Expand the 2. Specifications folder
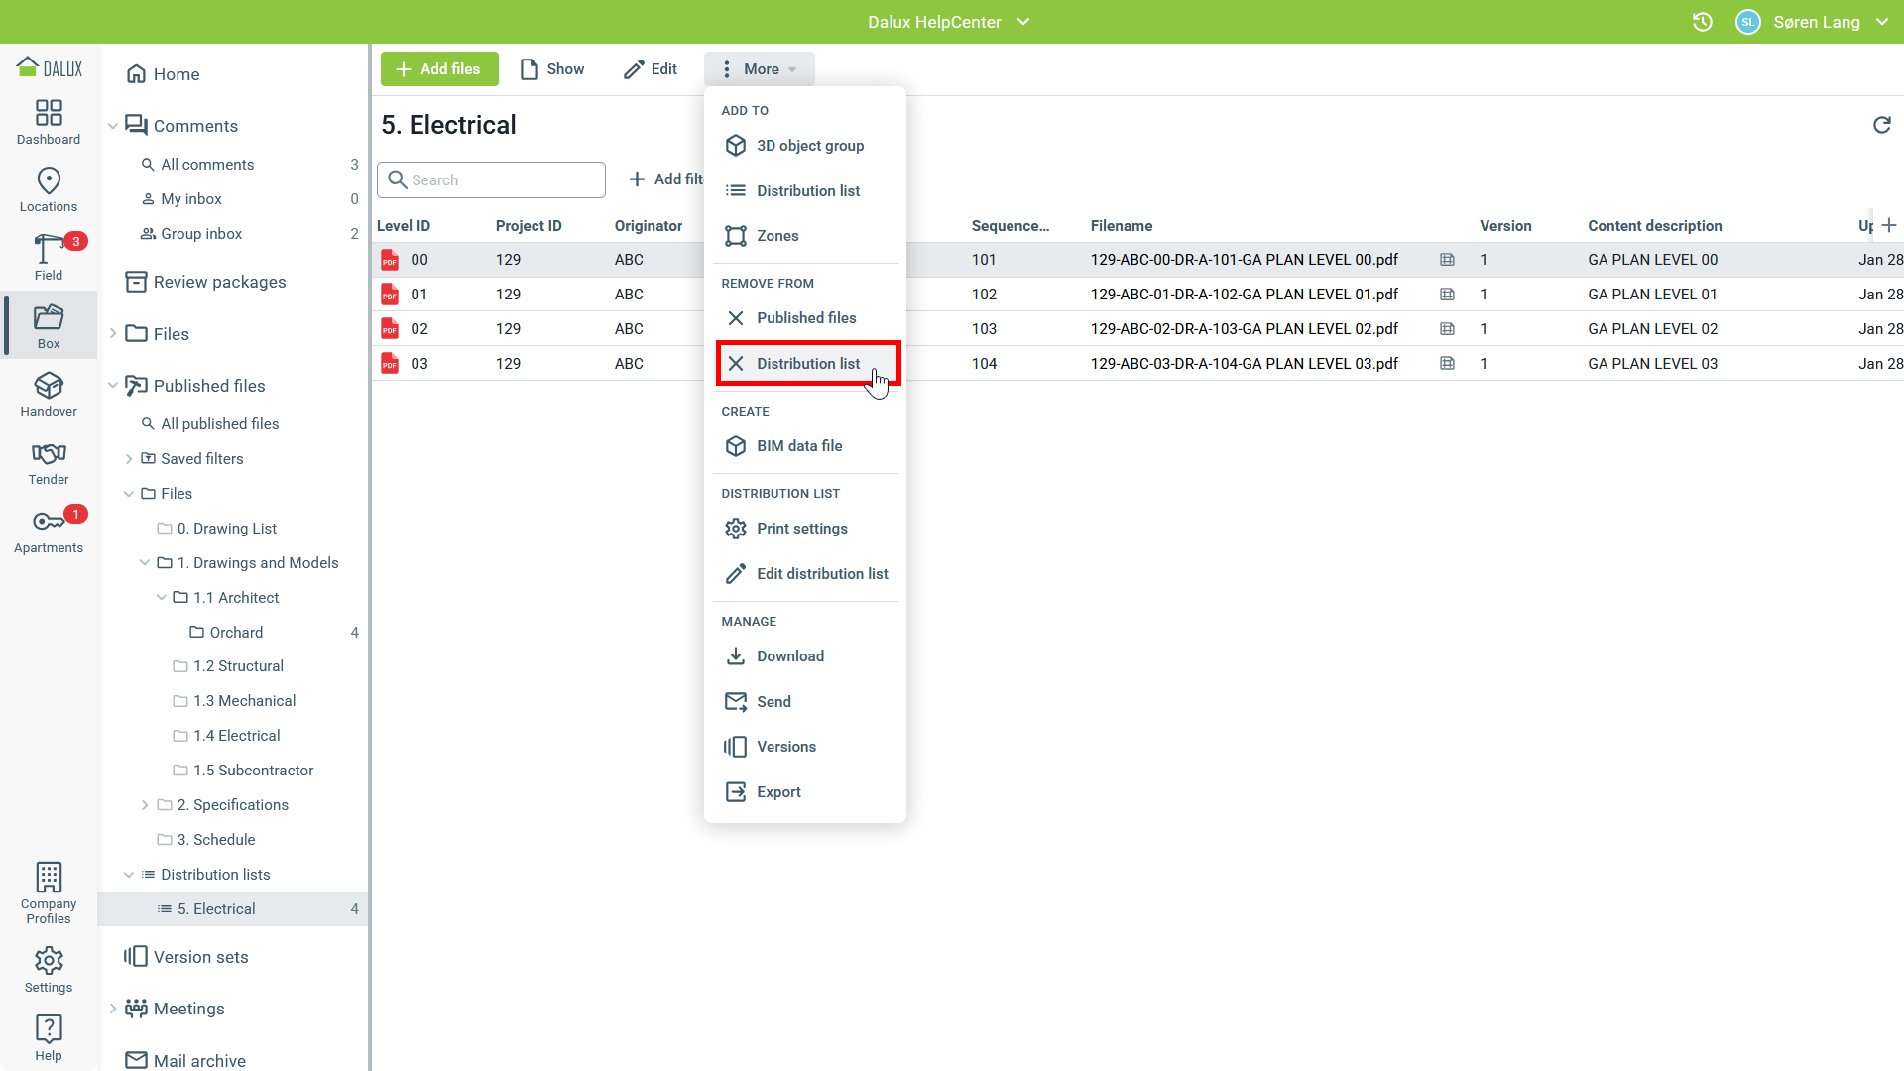This screenshot has height=1071, width=1904. pyautogui.click(x=145, y=805)
